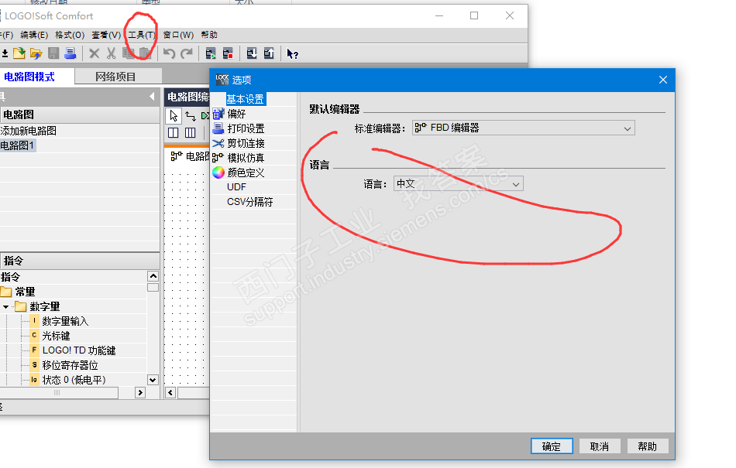The height and width of the screenshot is (468, 736).
Task: Click the editor canvas scroll left arrow
Action: (170, 392)
